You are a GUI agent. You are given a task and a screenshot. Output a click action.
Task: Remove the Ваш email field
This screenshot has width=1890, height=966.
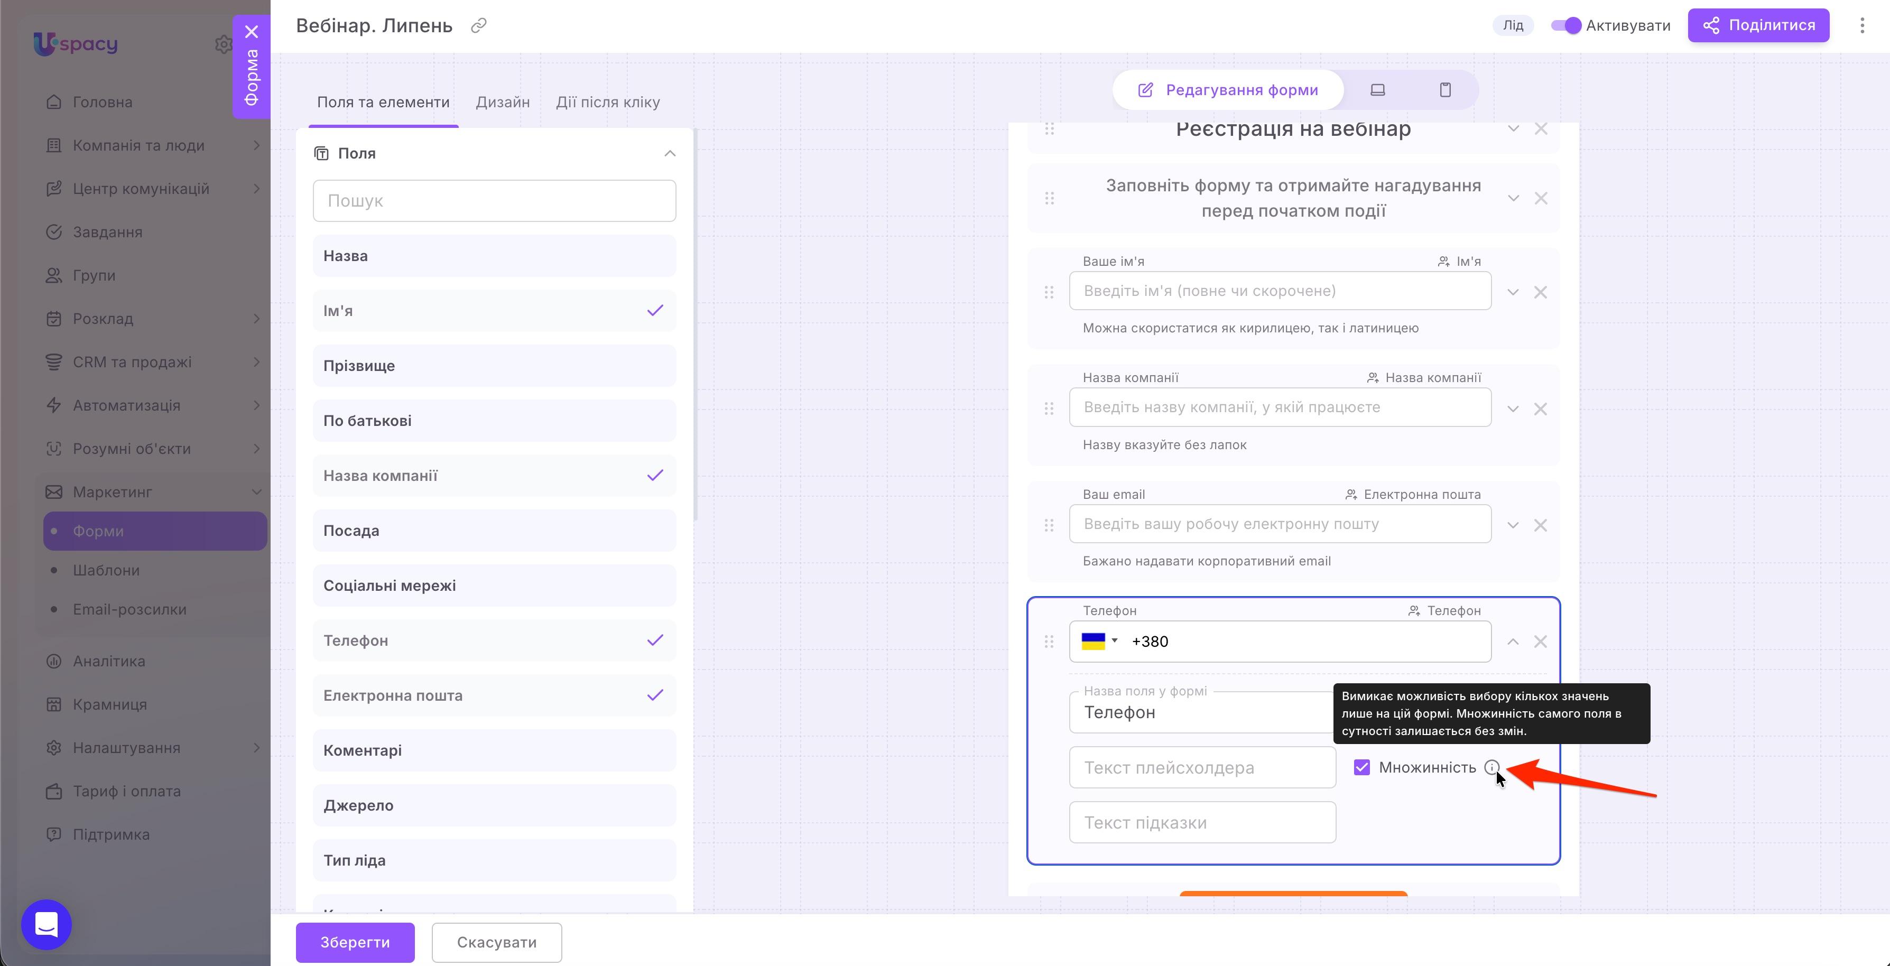1540,525
